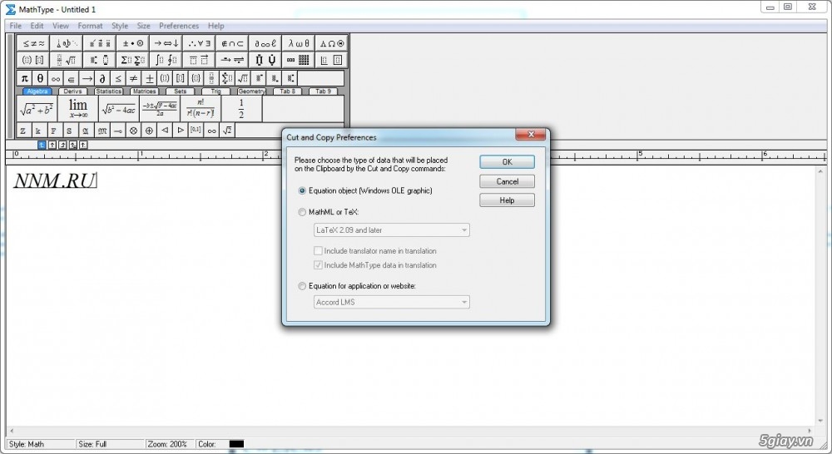The image size is (832, 454).
Task: Toggle Include translator name in translation
Action: [376, 251]
